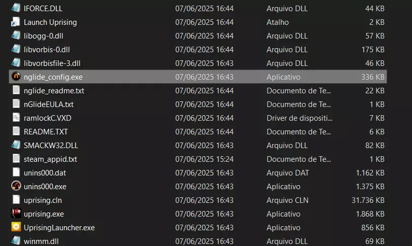Click the 82 KB size cell
Screen dimensions: 412x246
[375, 145]
